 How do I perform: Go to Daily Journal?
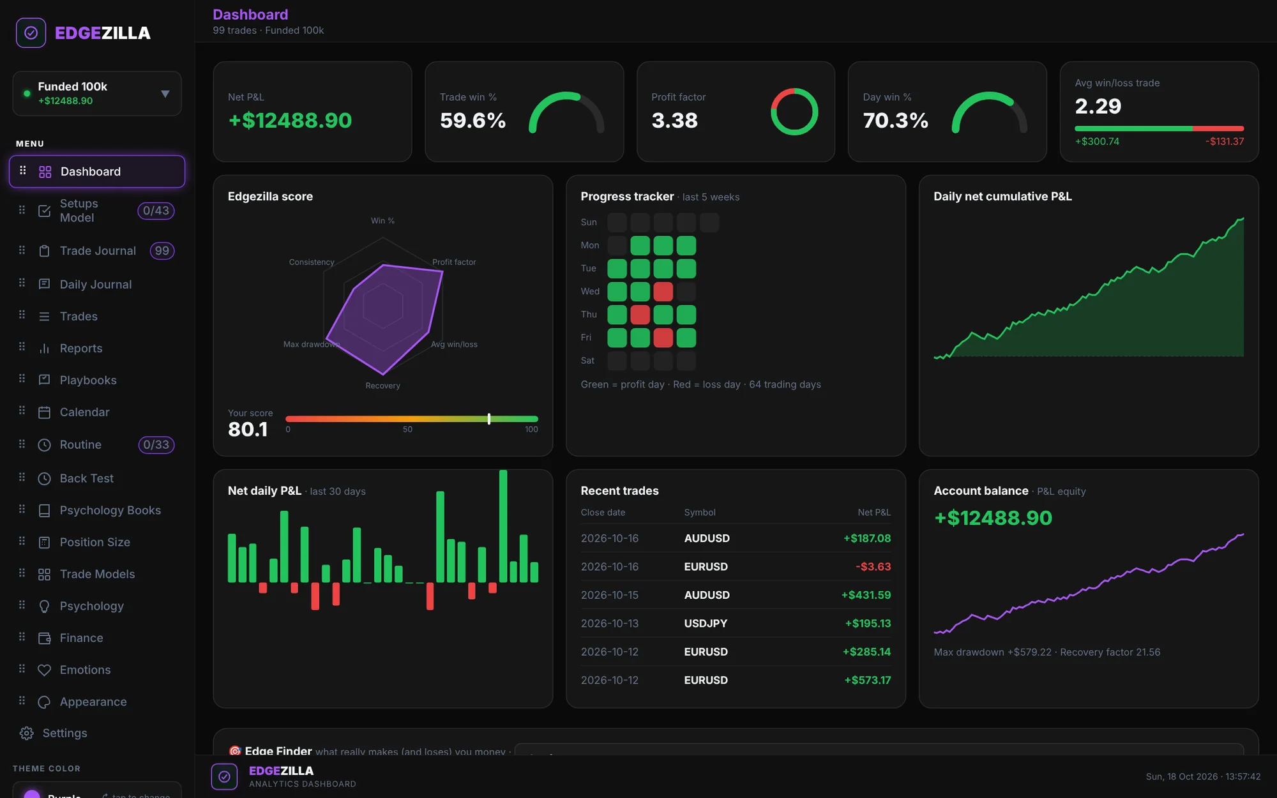coord(97,284)
